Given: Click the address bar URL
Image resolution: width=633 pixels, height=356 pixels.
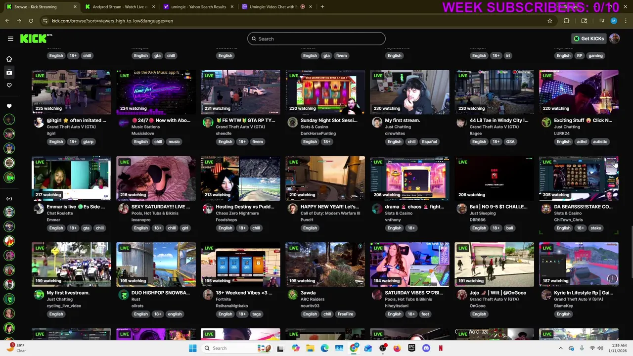Looking at the screenshot, I should pyautogui.click(x=112, y=21).
